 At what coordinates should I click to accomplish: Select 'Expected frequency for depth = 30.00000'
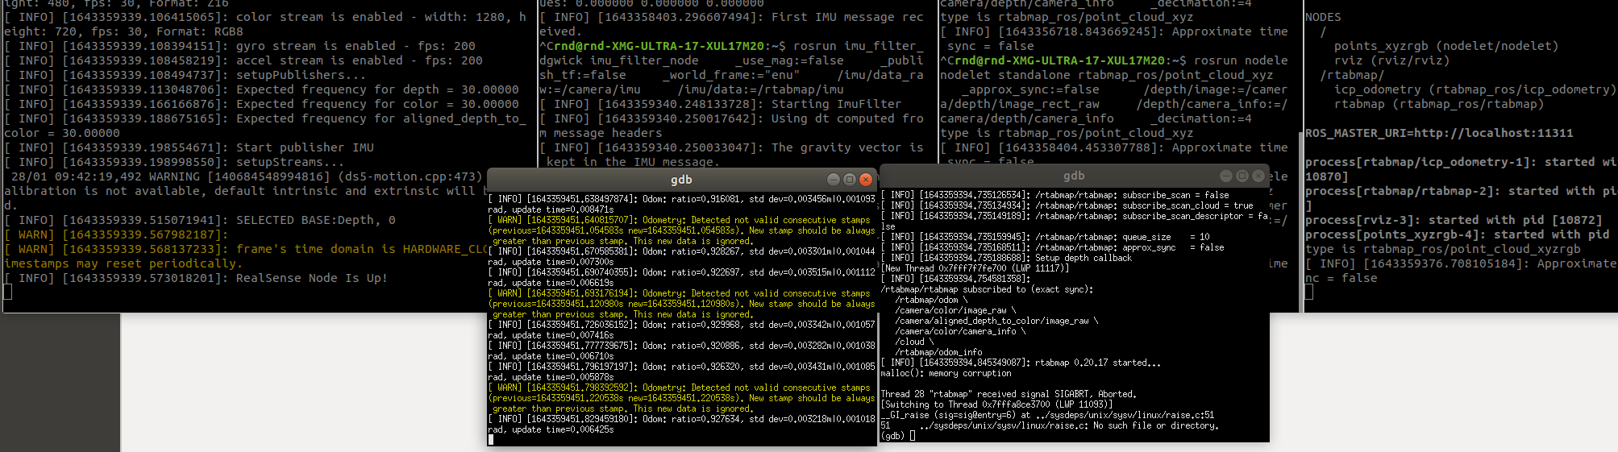point(377,89)
